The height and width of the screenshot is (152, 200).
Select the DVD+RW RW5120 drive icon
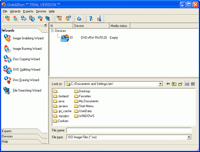[x=65, y=38]
